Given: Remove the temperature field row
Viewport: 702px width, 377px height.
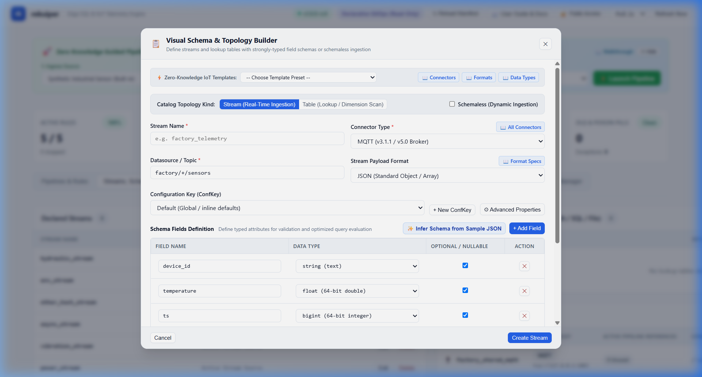Looking at the screenshot, I should coord(524,291).
